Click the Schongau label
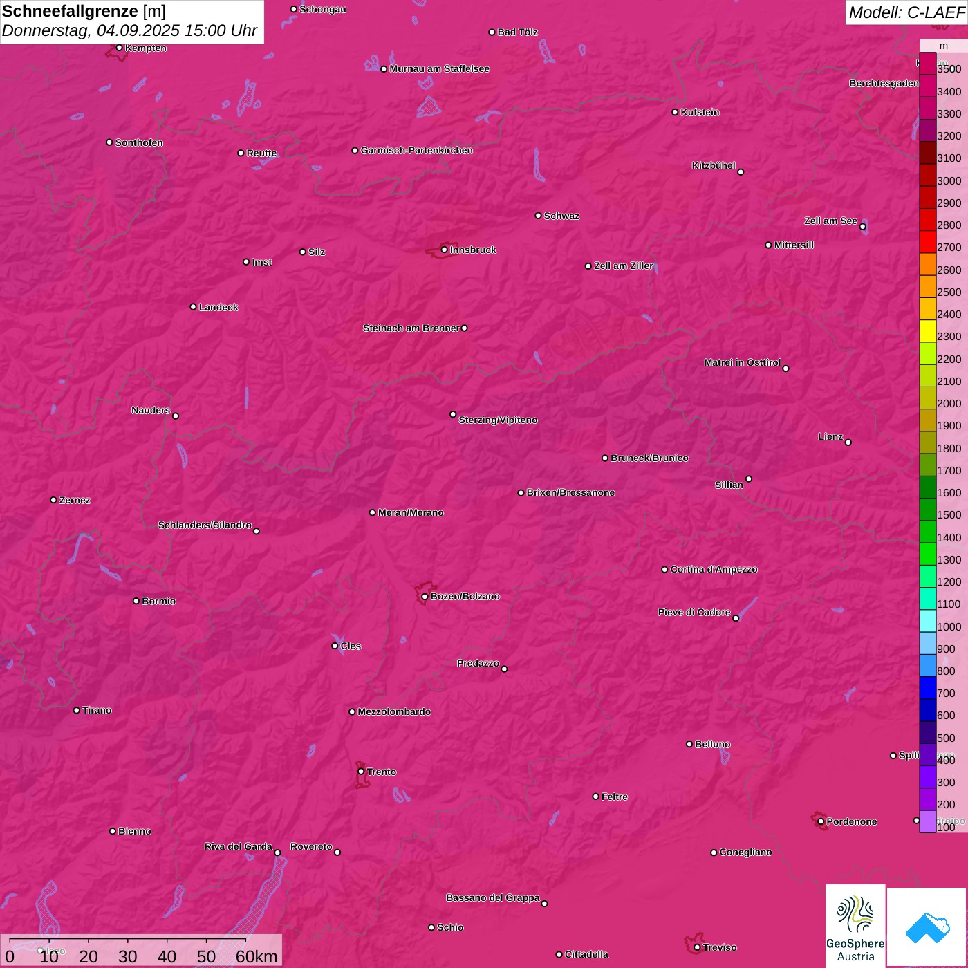The width and height of the screenshot is (968, 968). (x=323, y=9)
